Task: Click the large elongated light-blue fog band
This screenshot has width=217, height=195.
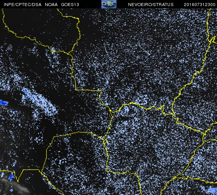Action: point(40,101)
